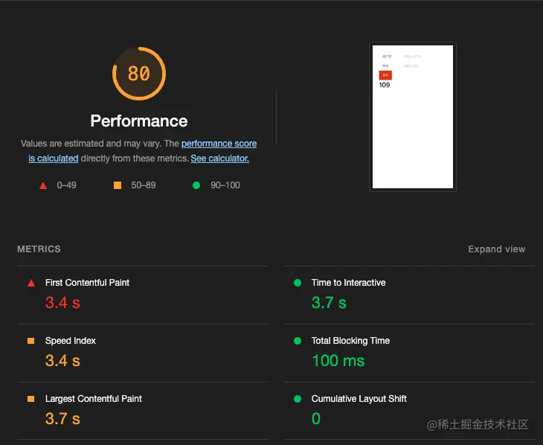The height and width of the screenshot is (445, 543).
Task: Select the '90–100' legend text
Action: [x=225, y=185]
